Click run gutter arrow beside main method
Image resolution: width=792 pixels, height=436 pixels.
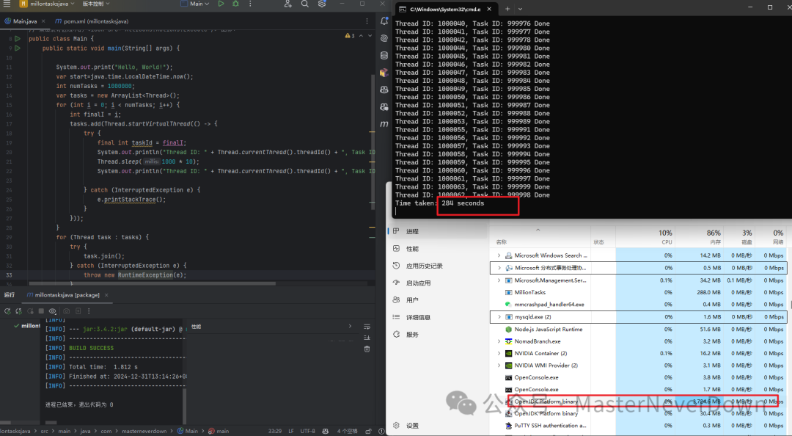(18, 48)
